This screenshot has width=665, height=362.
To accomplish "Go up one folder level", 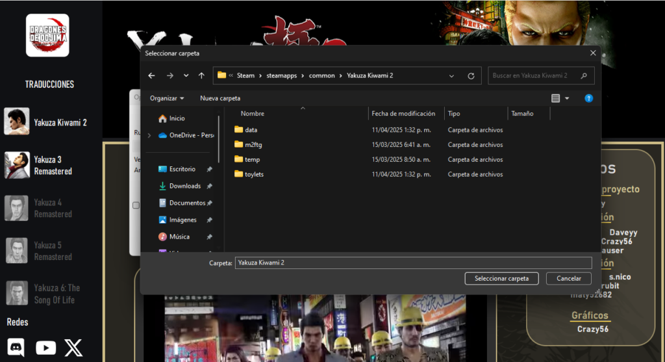I will pos(201,75).
